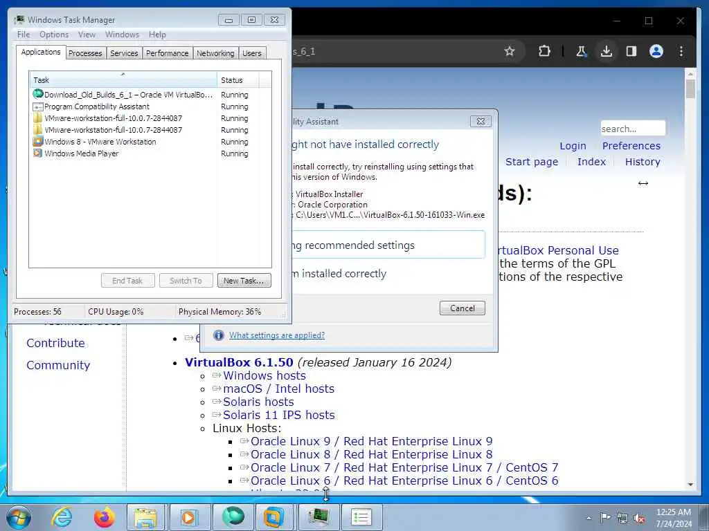Switch to the Users tab
Viewport: 709px width, 531px height.
252,53
